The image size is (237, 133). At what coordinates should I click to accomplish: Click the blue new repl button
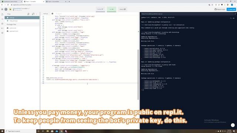coord(231,9)
